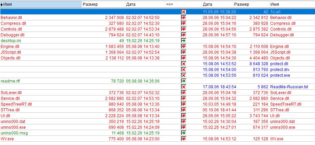Click the red X icon for protect.dll
The height and width of the screenshot is (145, 315).
coord(183,64)
